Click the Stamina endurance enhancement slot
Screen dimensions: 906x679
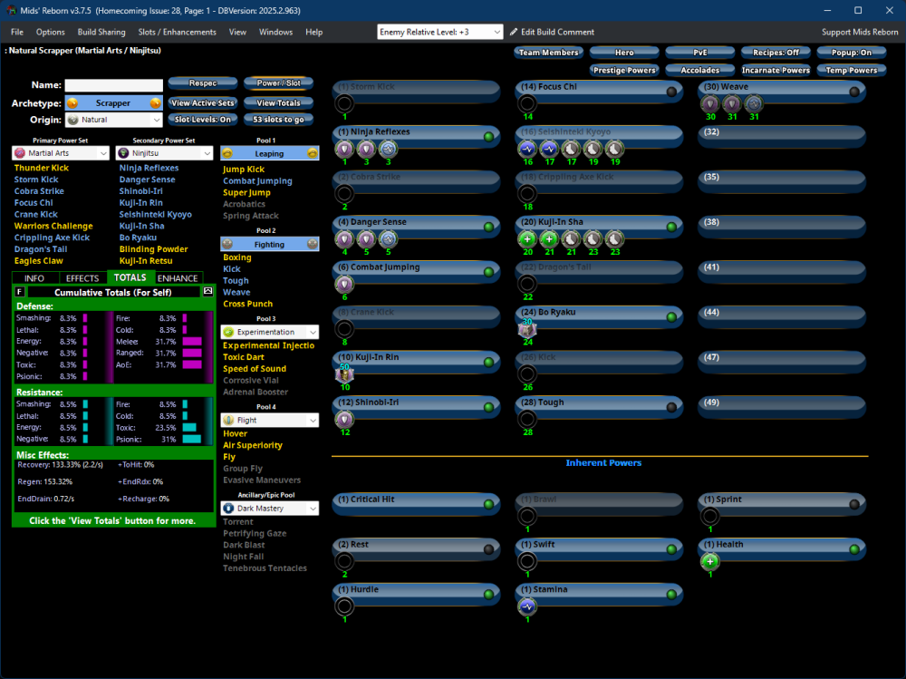click(527, 606)
